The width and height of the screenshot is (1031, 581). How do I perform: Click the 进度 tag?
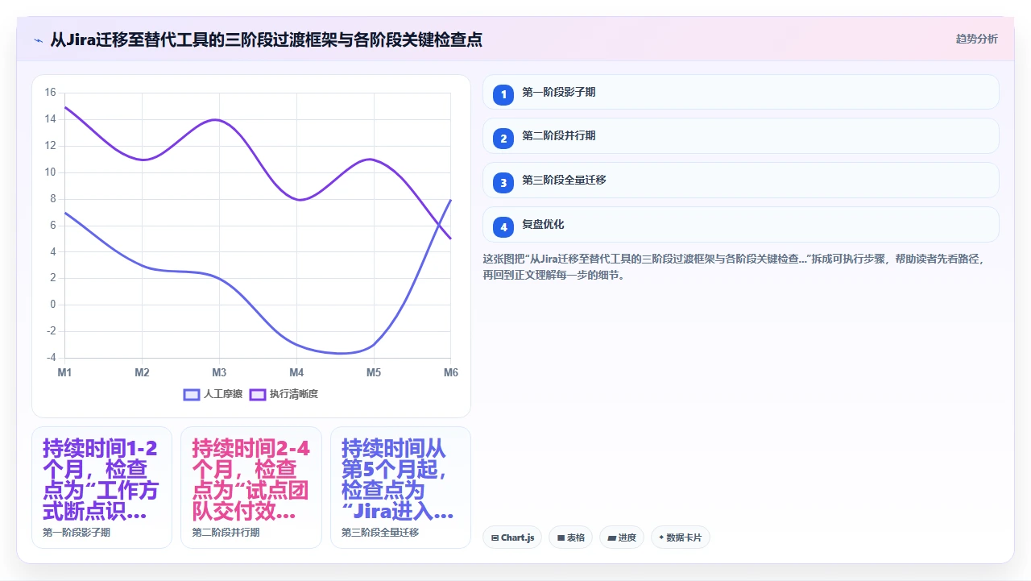[622, 537]
